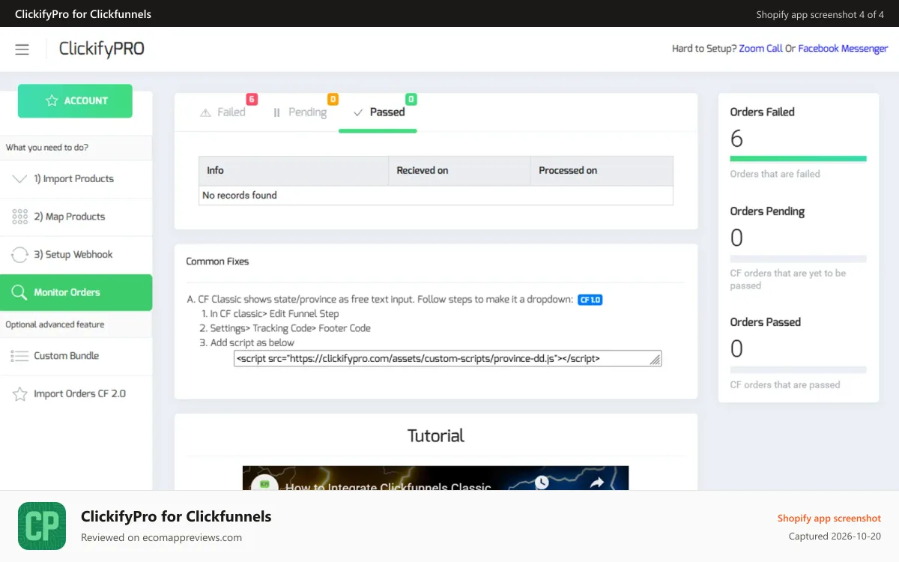Open 1) Import Products menu item
This screenshot has width=899, height=562.
point(76,179)
